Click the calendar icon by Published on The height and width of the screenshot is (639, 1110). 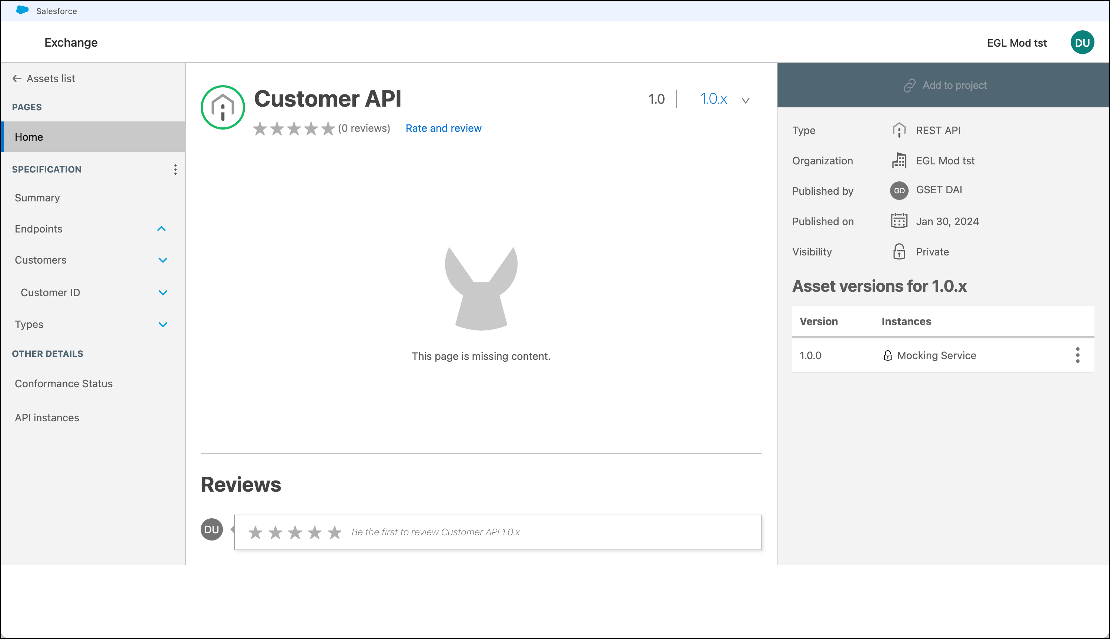pos(899,221)
